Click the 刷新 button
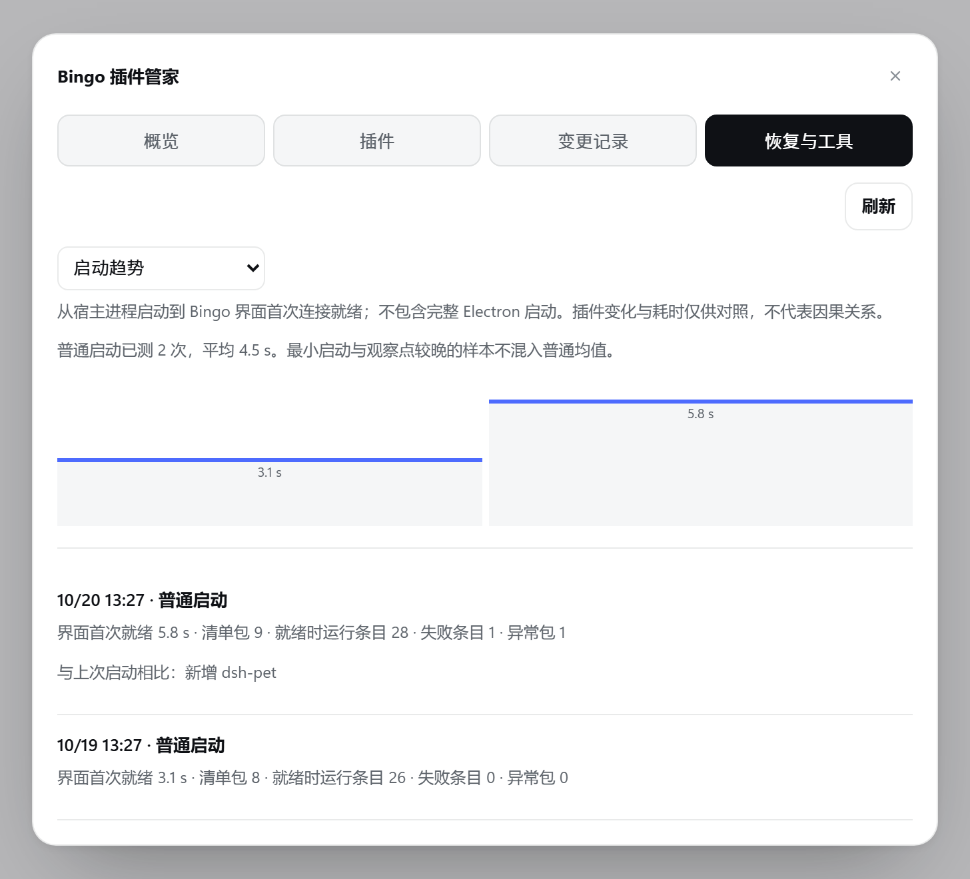The height and width of the screenshot is (879, 970). click(879, 206)
